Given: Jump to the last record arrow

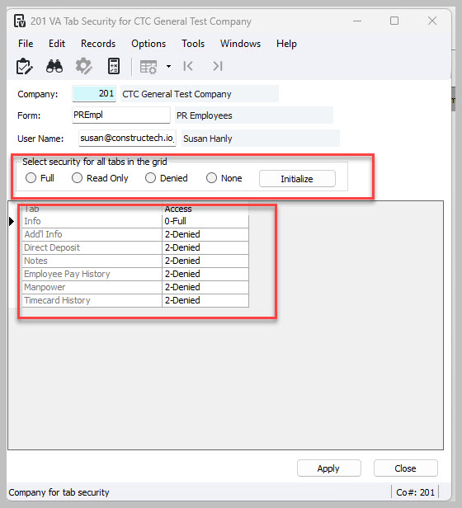Looking at the screenshot, I should point(218,66).
